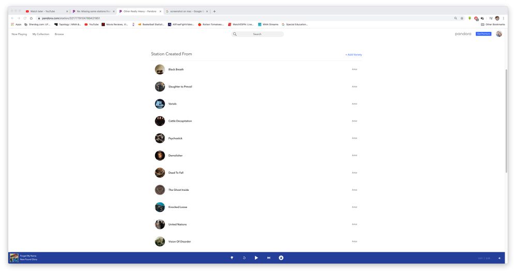516x273 pixels.
Task: Select the Cattle Decapitation artist thumbnail
Action: pyautogui.click(x=160, y=121)
